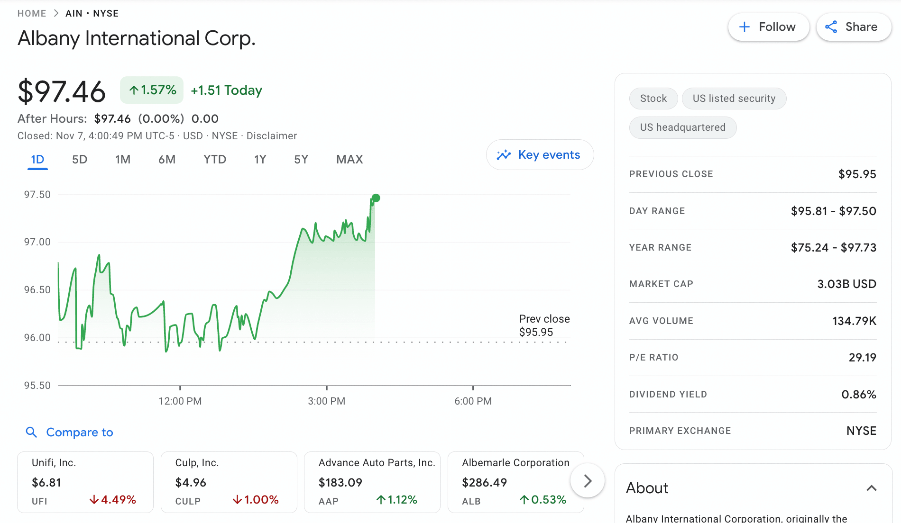Click the Stock tag chip
Image resolution: width=901 pixels, height=523 pixels.
pyautogui.click(x=653, y=99)
